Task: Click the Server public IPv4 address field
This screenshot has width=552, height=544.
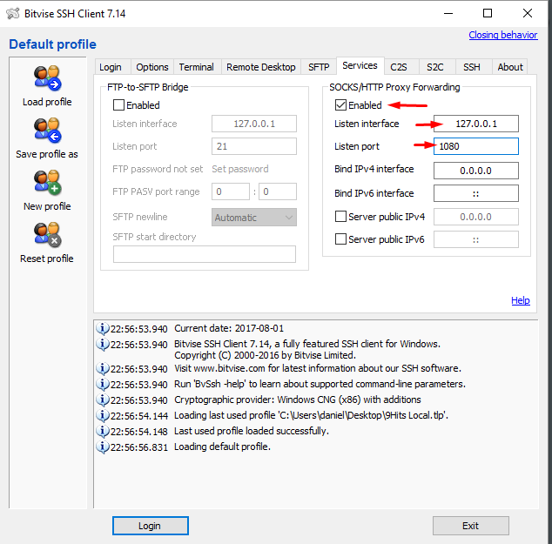Action: coord(476,217)
